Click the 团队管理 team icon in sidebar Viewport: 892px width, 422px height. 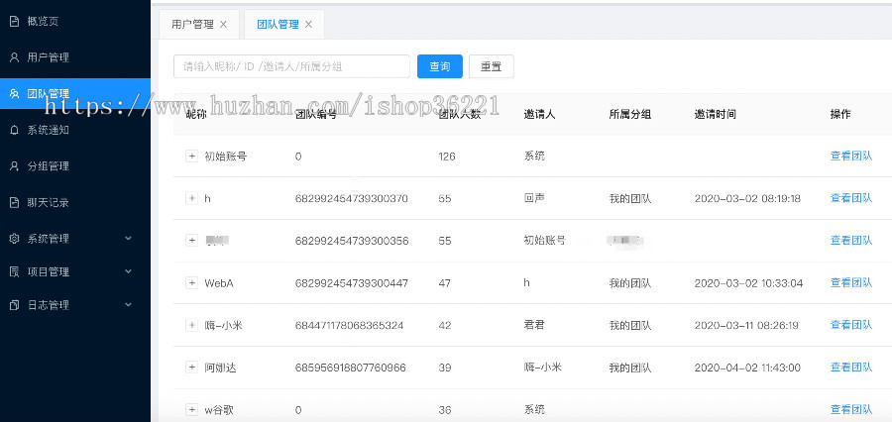(14, 94)
